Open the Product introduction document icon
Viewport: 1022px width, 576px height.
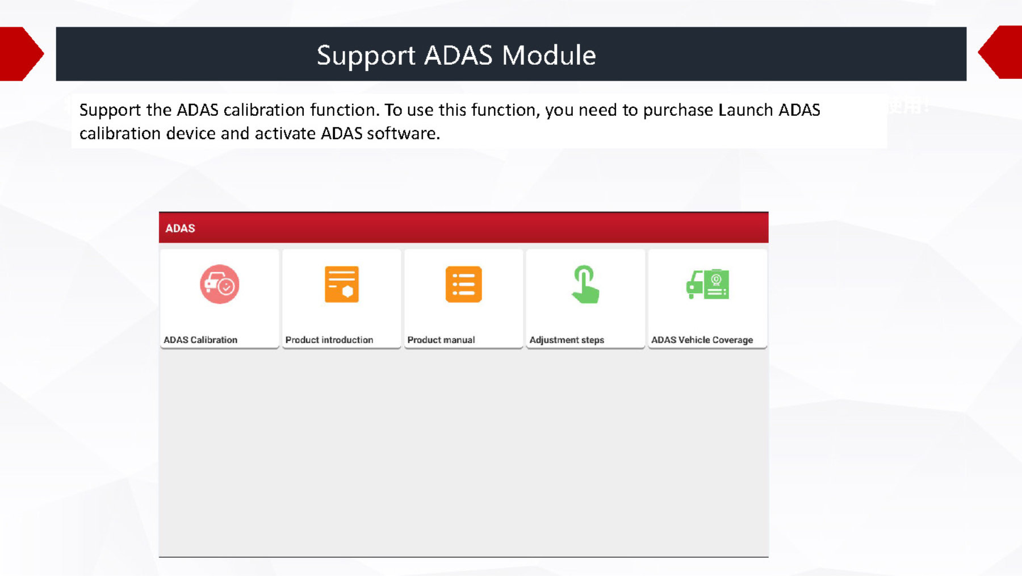coord(341,284)
